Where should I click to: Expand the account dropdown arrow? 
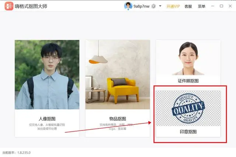[x=160, y=6]
